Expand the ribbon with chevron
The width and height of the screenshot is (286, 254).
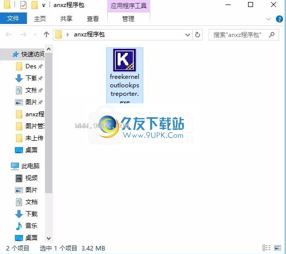point(269,19)
